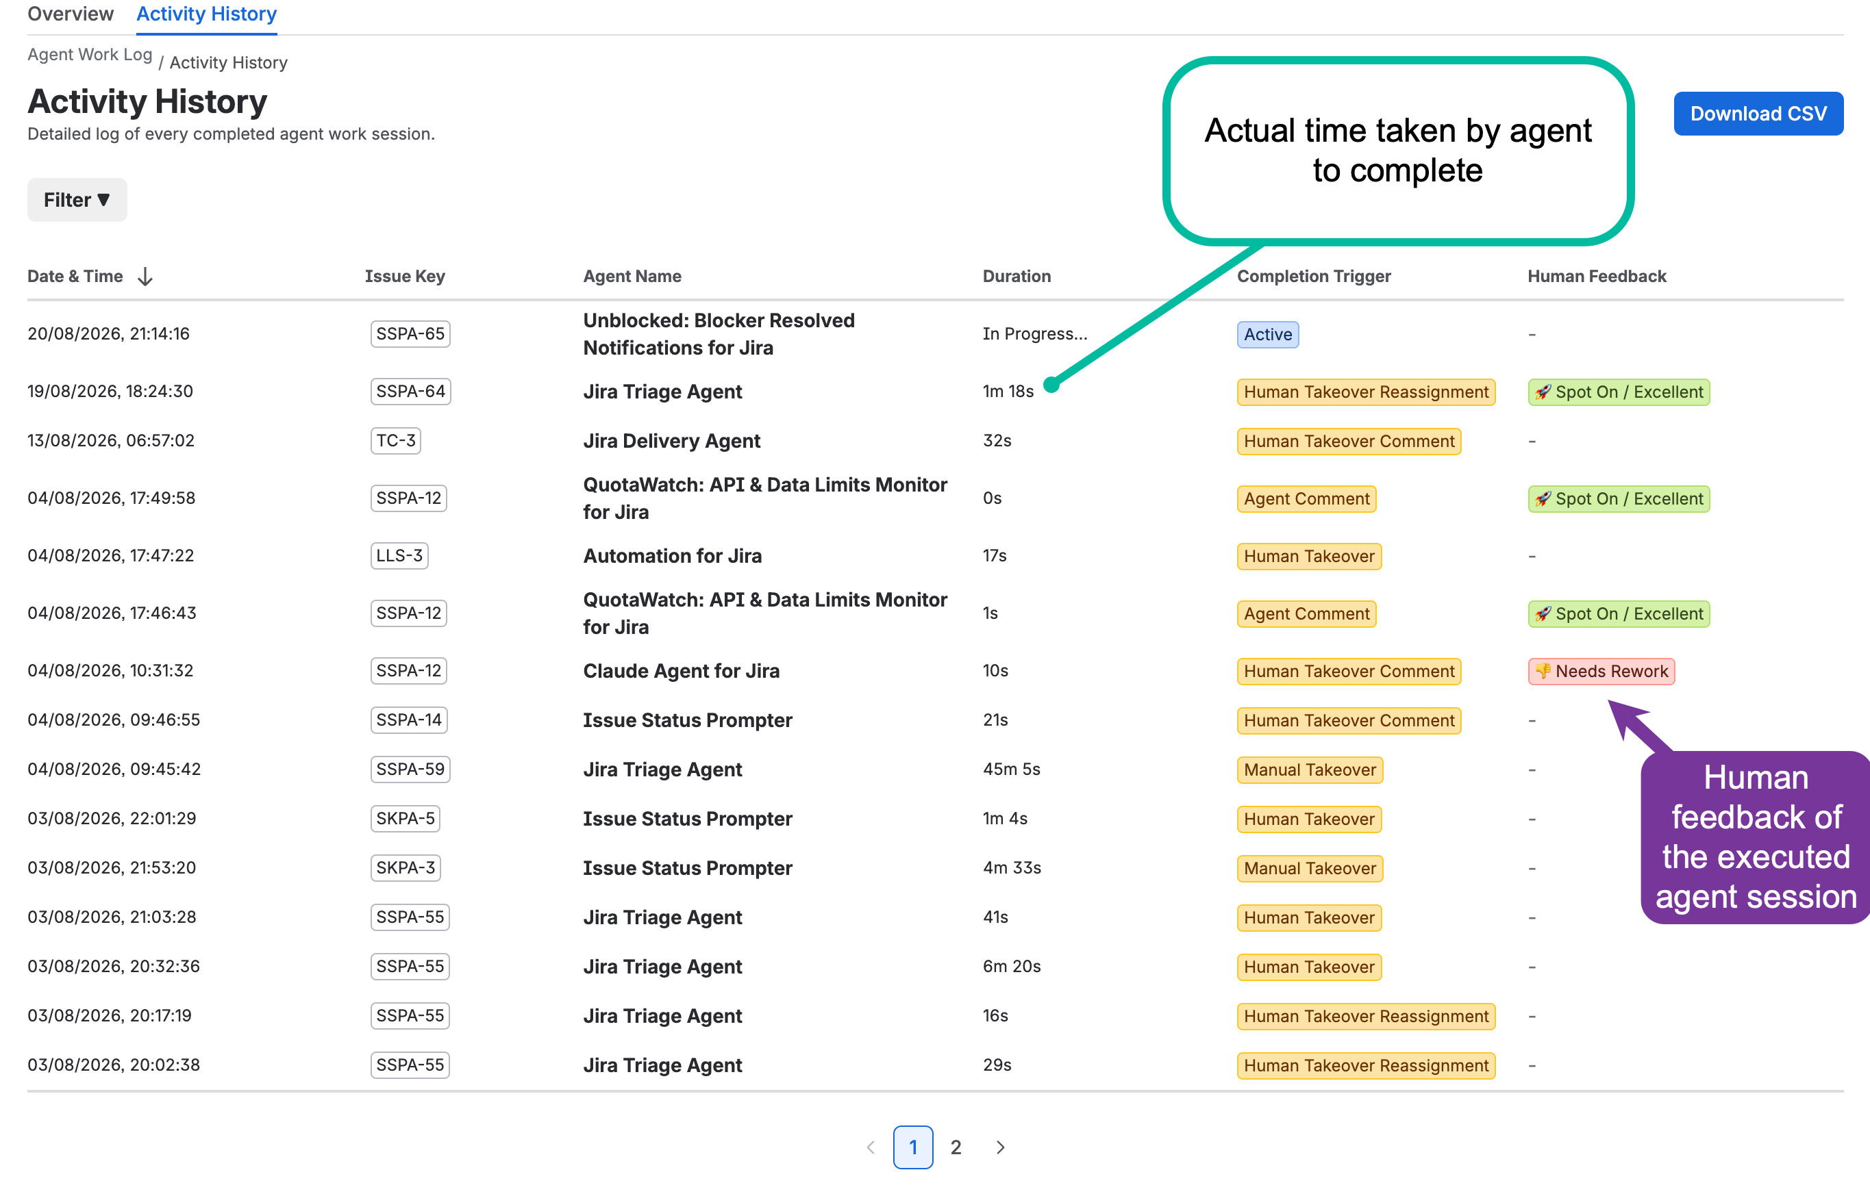The width and height of the screenshot is (1870, 1196).
Task: Click Human Takeover Comment badge for SSPA-14
Action: pyautogui.click(x=1349, y=721)
